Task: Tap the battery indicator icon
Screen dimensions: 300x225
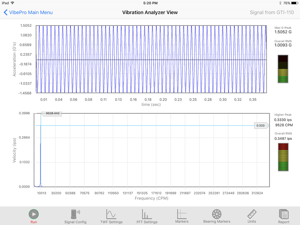Action: pos(295,3)
